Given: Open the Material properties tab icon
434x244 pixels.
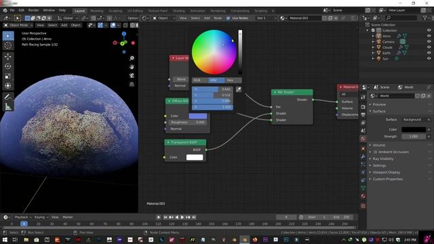Looking at the screenshot, I should [363, 196].
